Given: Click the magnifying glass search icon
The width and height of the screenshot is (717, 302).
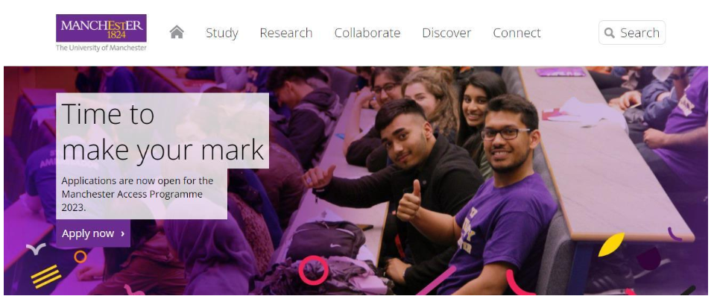Looking at the screenshot, I should point(609,33).
